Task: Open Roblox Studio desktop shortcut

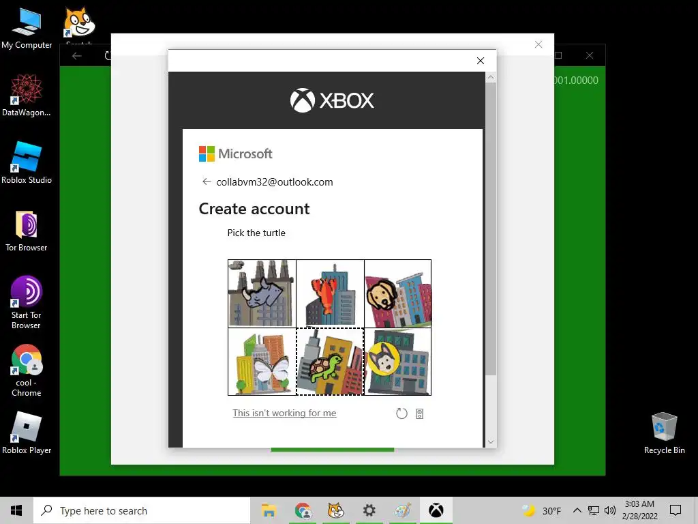Action: pyautogui.click(x=27, y=163)
